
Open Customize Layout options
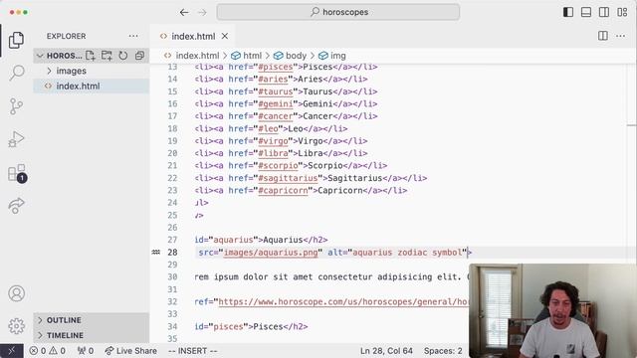pos(622,12)
